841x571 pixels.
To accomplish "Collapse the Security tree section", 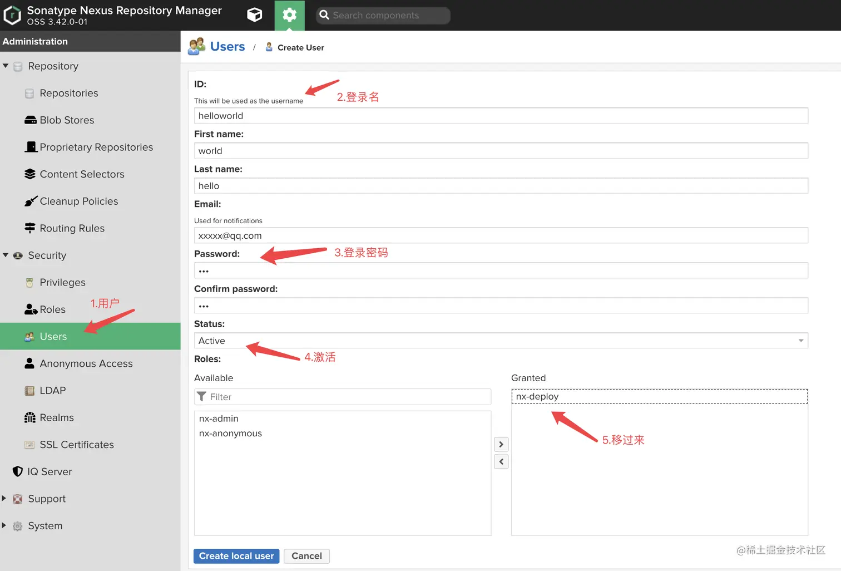I will (6, 255).
